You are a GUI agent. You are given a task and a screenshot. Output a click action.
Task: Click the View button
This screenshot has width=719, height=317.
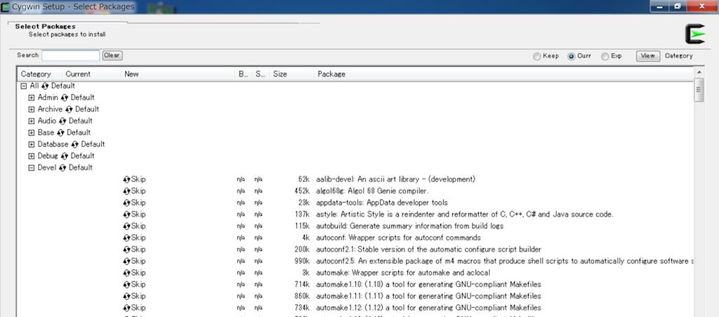point(647,56)
